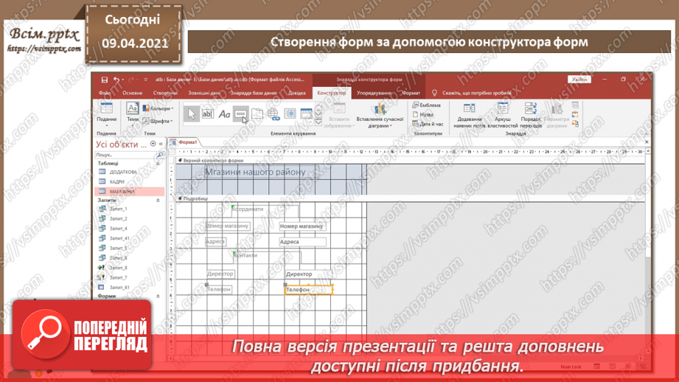The image size is (679, 382).
Task: Open Аркуш властивостей property sheet
Action: pyautogui.click(x=502, y=114)
